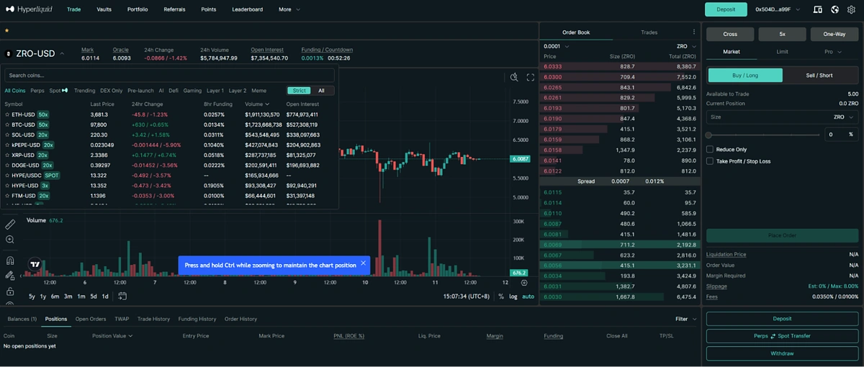Select the zoom-in chart tool
Screen dimensions: 864x367
(10, 240)
